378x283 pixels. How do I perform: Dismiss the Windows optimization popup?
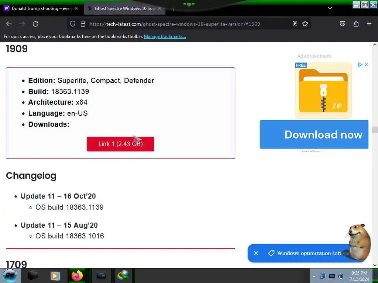tap(256, 253)
